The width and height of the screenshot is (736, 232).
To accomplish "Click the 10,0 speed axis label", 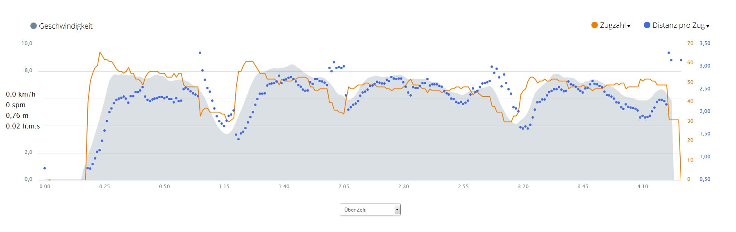I will click(27, 43).
